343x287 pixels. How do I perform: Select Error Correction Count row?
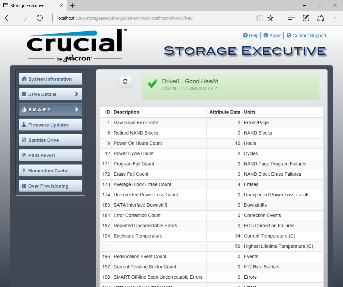coord(212,215)
